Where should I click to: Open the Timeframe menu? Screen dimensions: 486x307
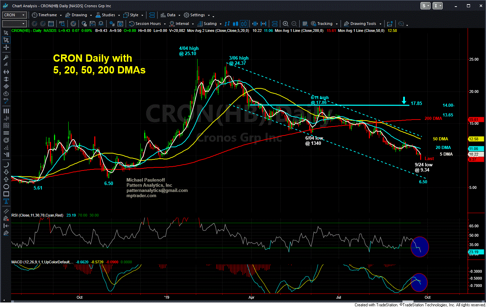(x=47, y=15)
